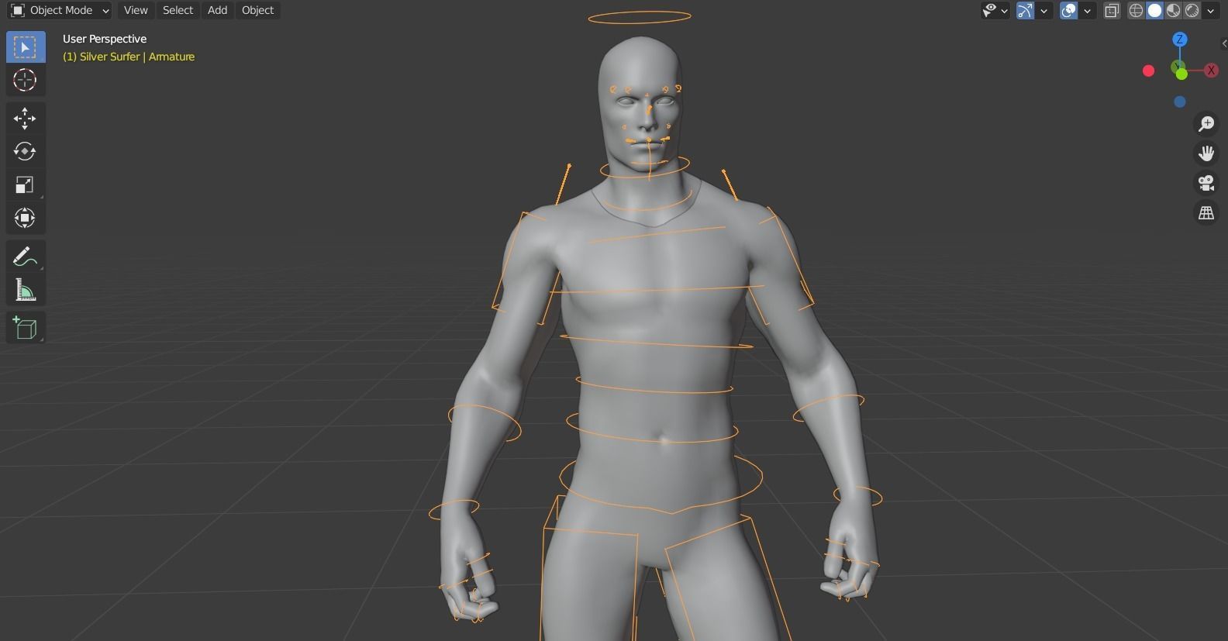Toggle Show Gizmo button
Image resolution: width=1228 pixels, height=641 pixels.
pos(1025,10)
